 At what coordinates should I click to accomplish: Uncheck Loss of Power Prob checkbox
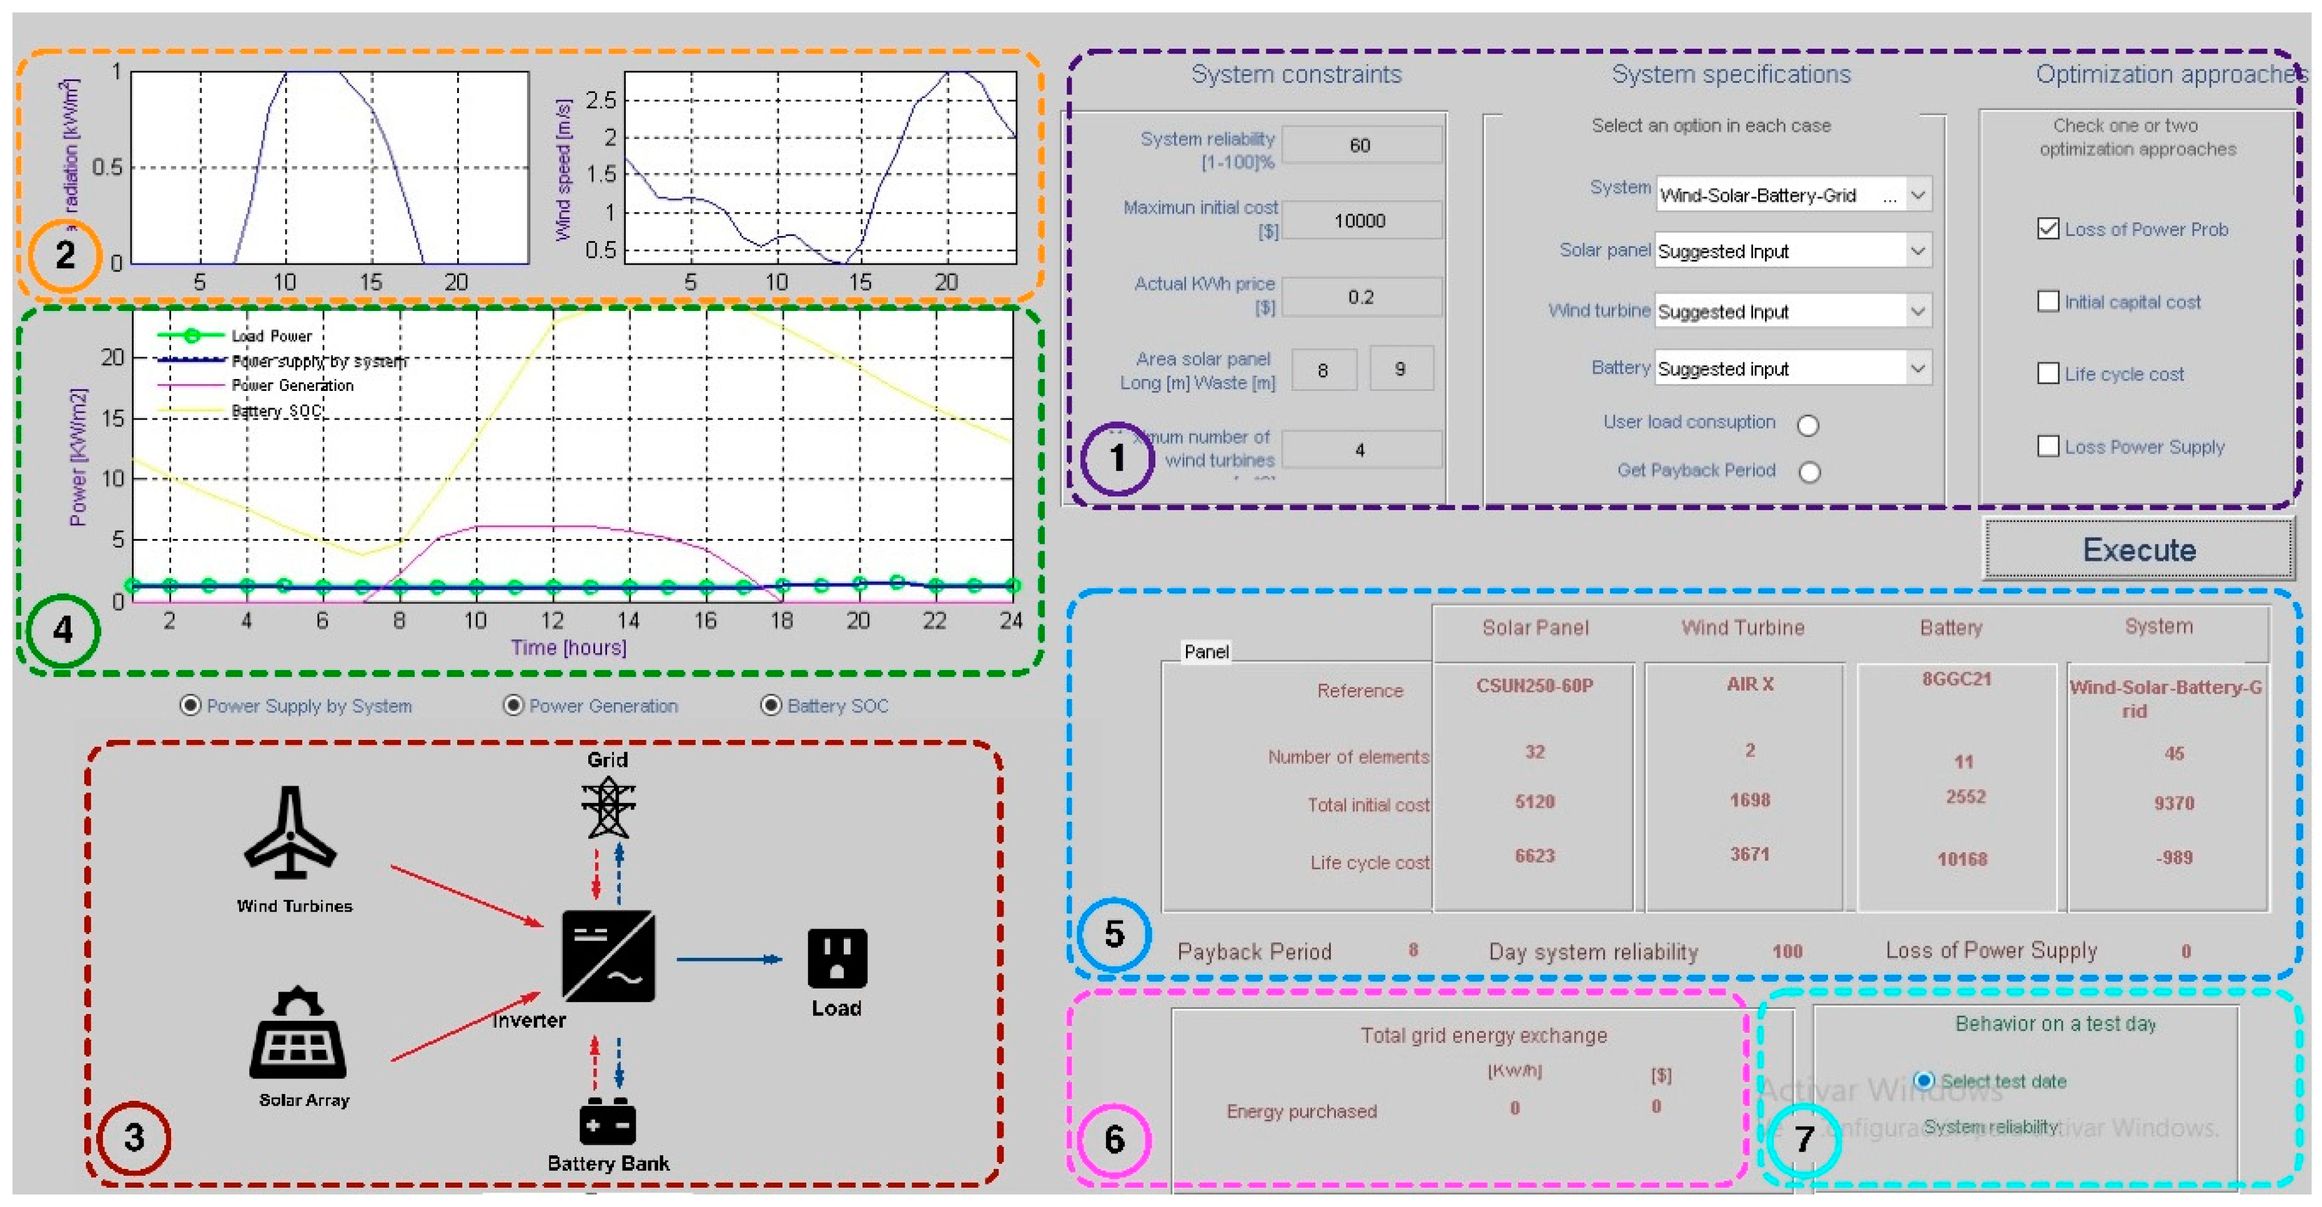[2048, 229]
